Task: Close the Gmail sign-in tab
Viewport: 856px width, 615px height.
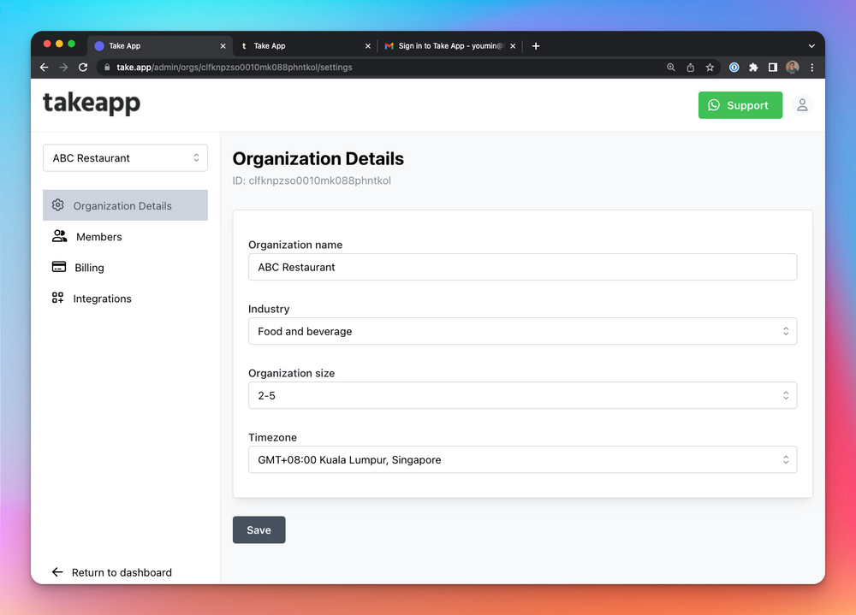Action: point(513,46)
